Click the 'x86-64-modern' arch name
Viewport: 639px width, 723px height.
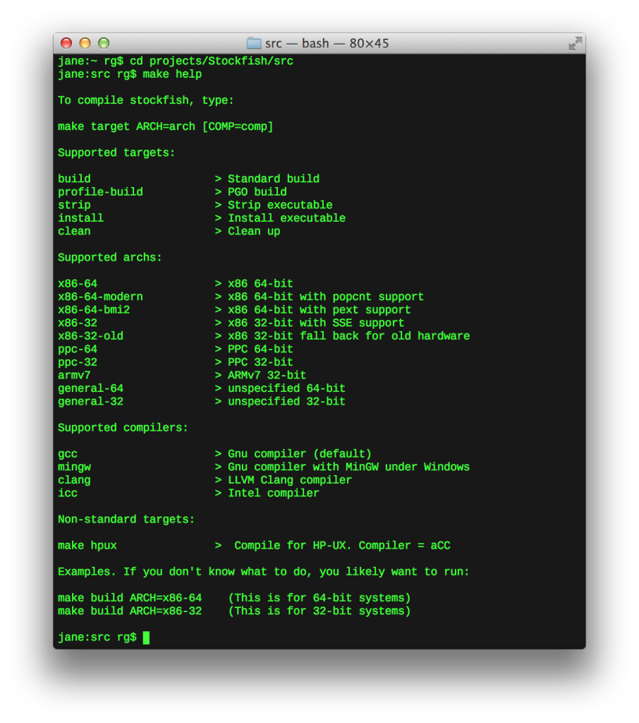pos(100,297)
